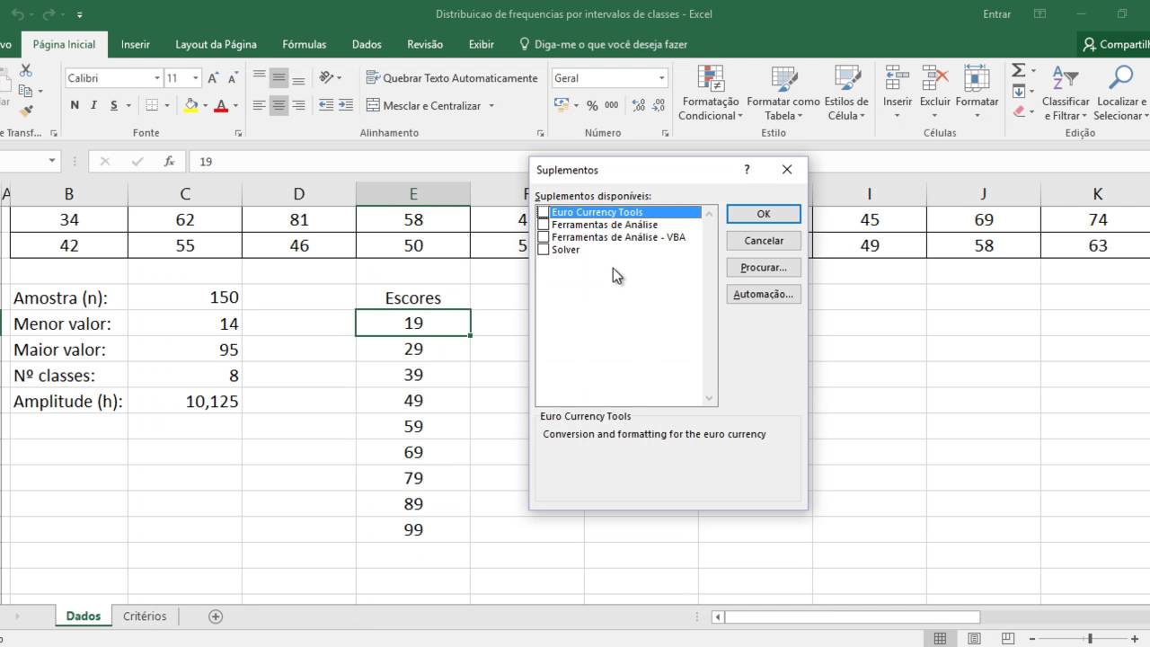Toggle center horizontal alignment
The height and width of the screenshot is (647, 1150).
[x=279, y=105]
